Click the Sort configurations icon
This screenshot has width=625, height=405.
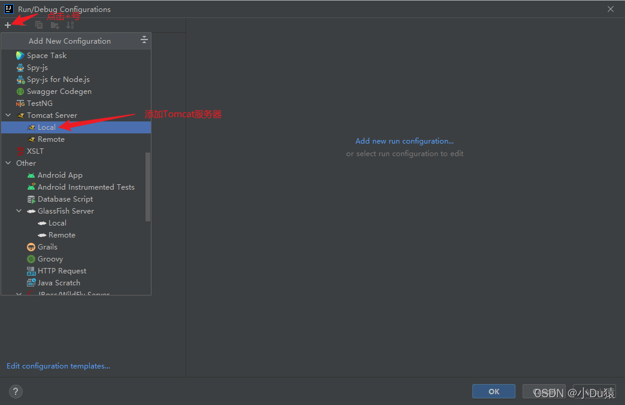[x=70, y=25]
